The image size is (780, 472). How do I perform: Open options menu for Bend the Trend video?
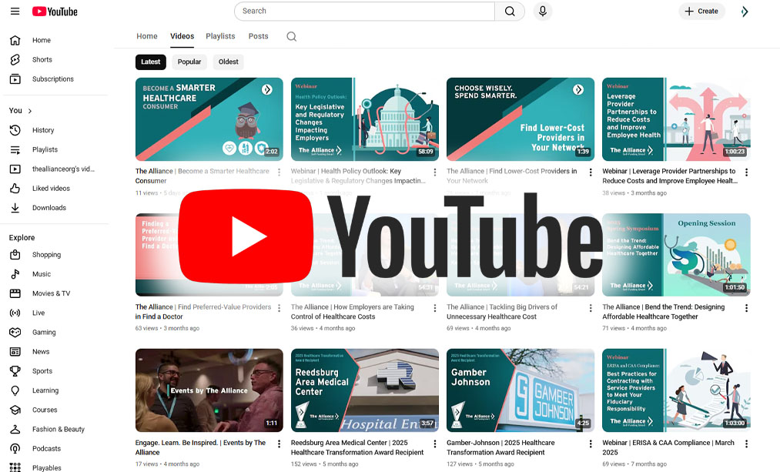(745, 308)
